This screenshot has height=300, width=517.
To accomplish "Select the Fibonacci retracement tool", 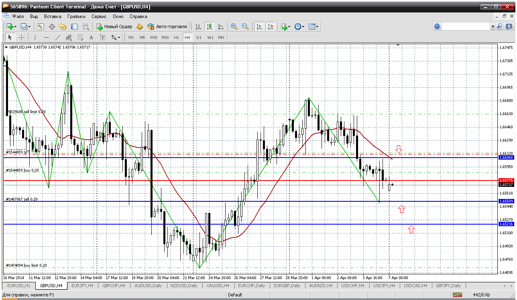I will click(x=80, y=37).
